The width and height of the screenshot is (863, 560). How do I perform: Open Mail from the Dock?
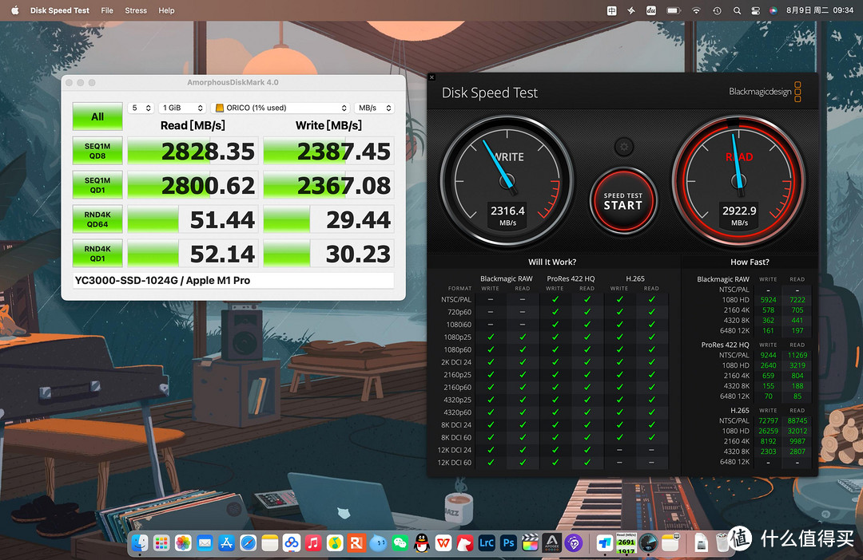[x=205, y=543]
